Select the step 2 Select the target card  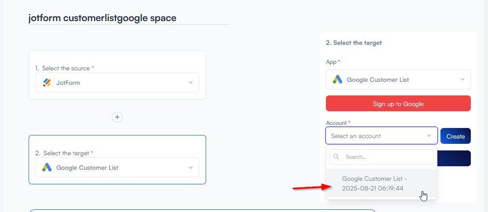[x=117, y=143]
